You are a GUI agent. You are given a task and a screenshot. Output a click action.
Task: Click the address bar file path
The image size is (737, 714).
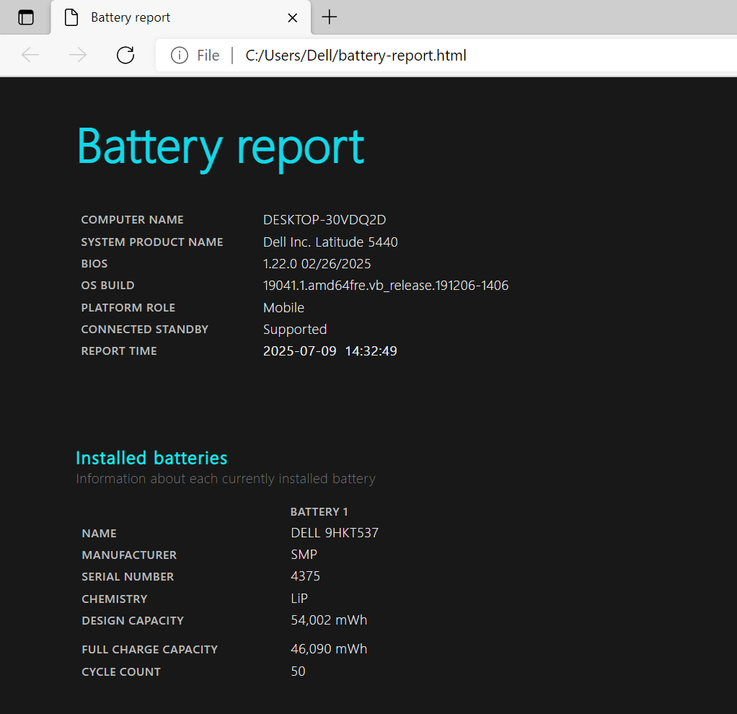tap(356, 56)
